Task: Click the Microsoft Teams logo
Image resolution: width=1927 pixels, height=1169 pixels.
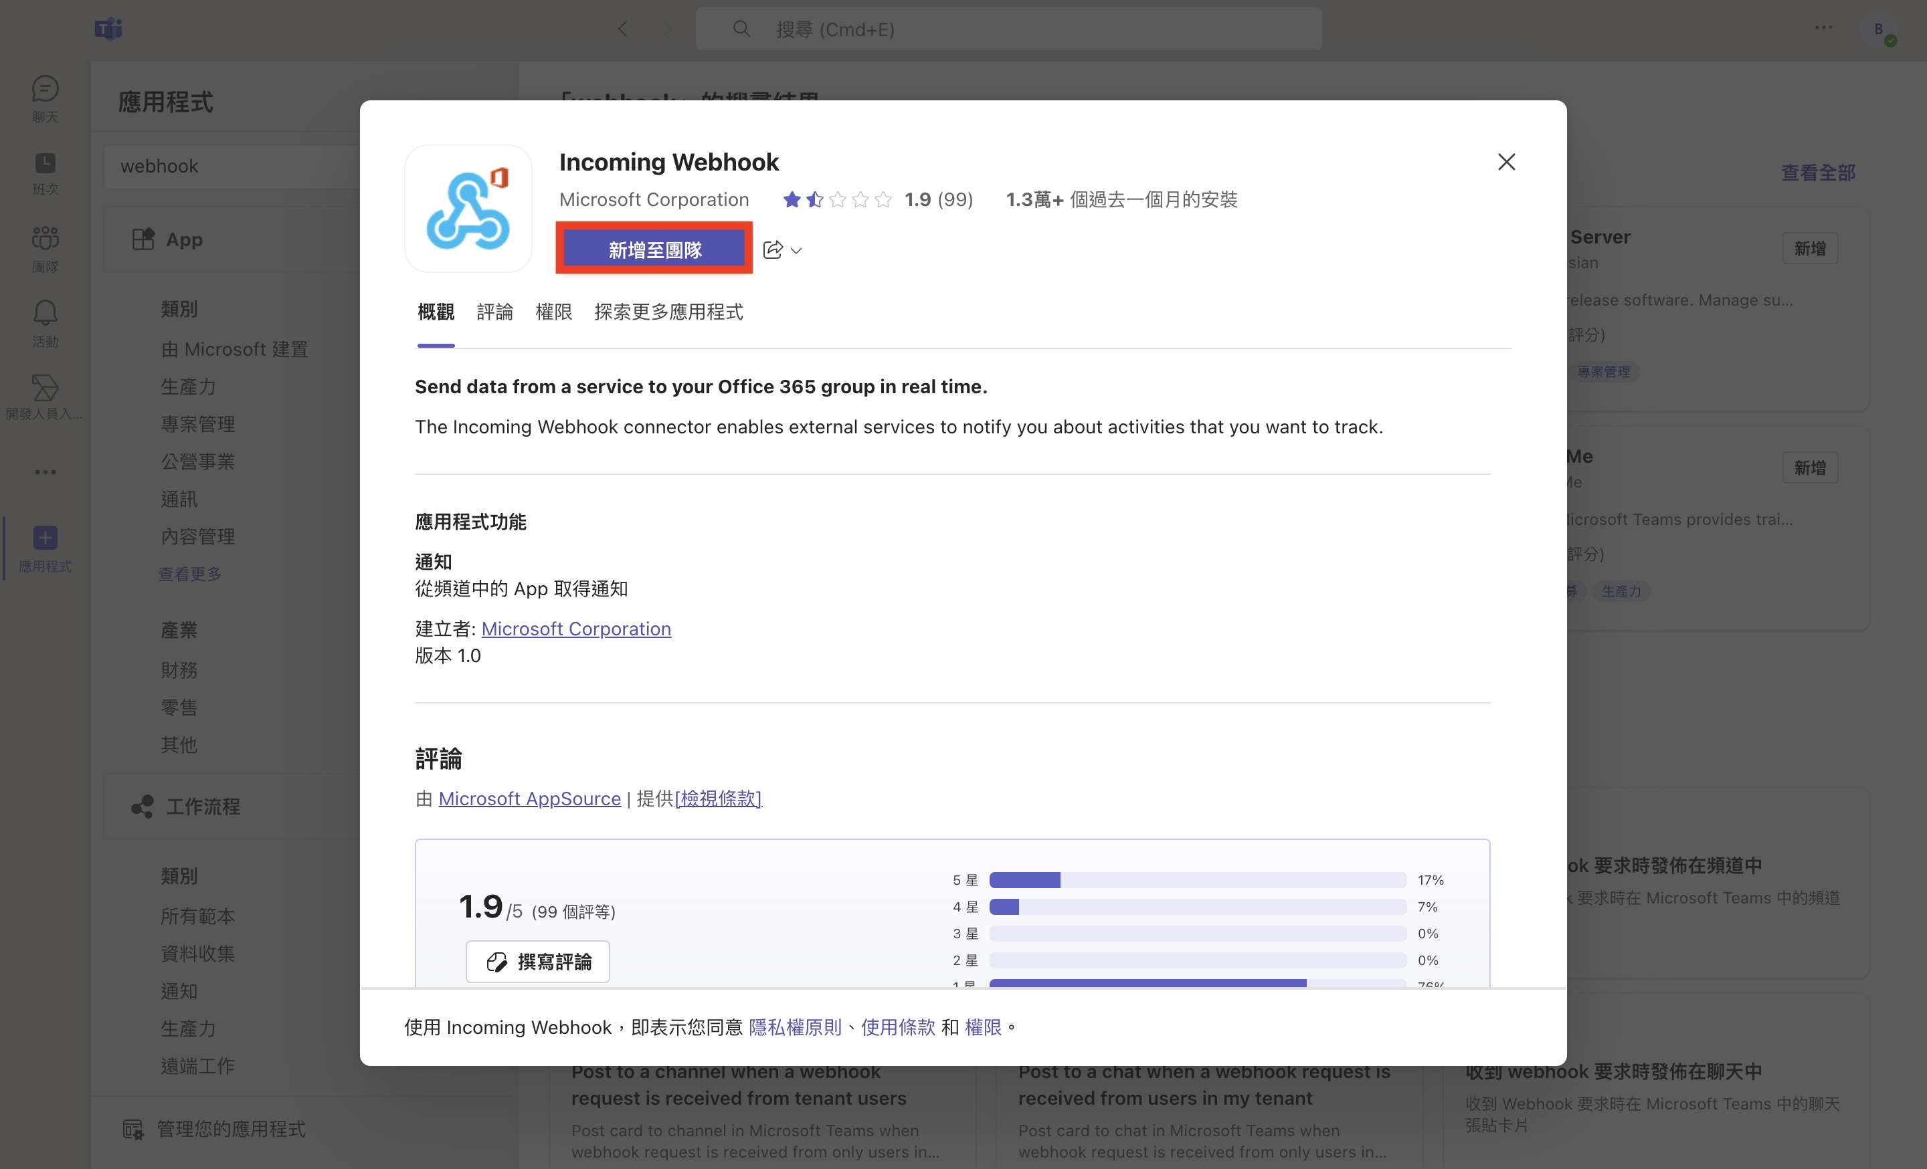Action: (108, 29)
